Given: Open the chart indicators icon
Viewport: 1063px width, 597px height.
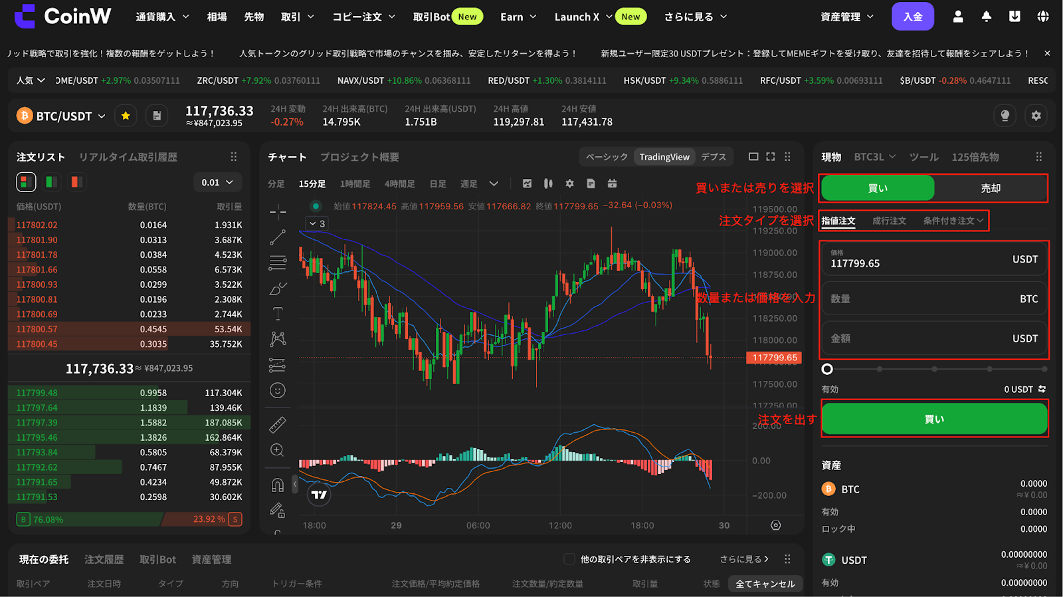Looking at the screenshot, I should (527, 183).
